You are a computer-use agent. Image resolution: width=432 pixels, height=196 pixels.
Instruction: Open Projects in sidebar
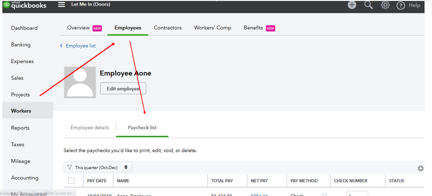coord(20,94)
